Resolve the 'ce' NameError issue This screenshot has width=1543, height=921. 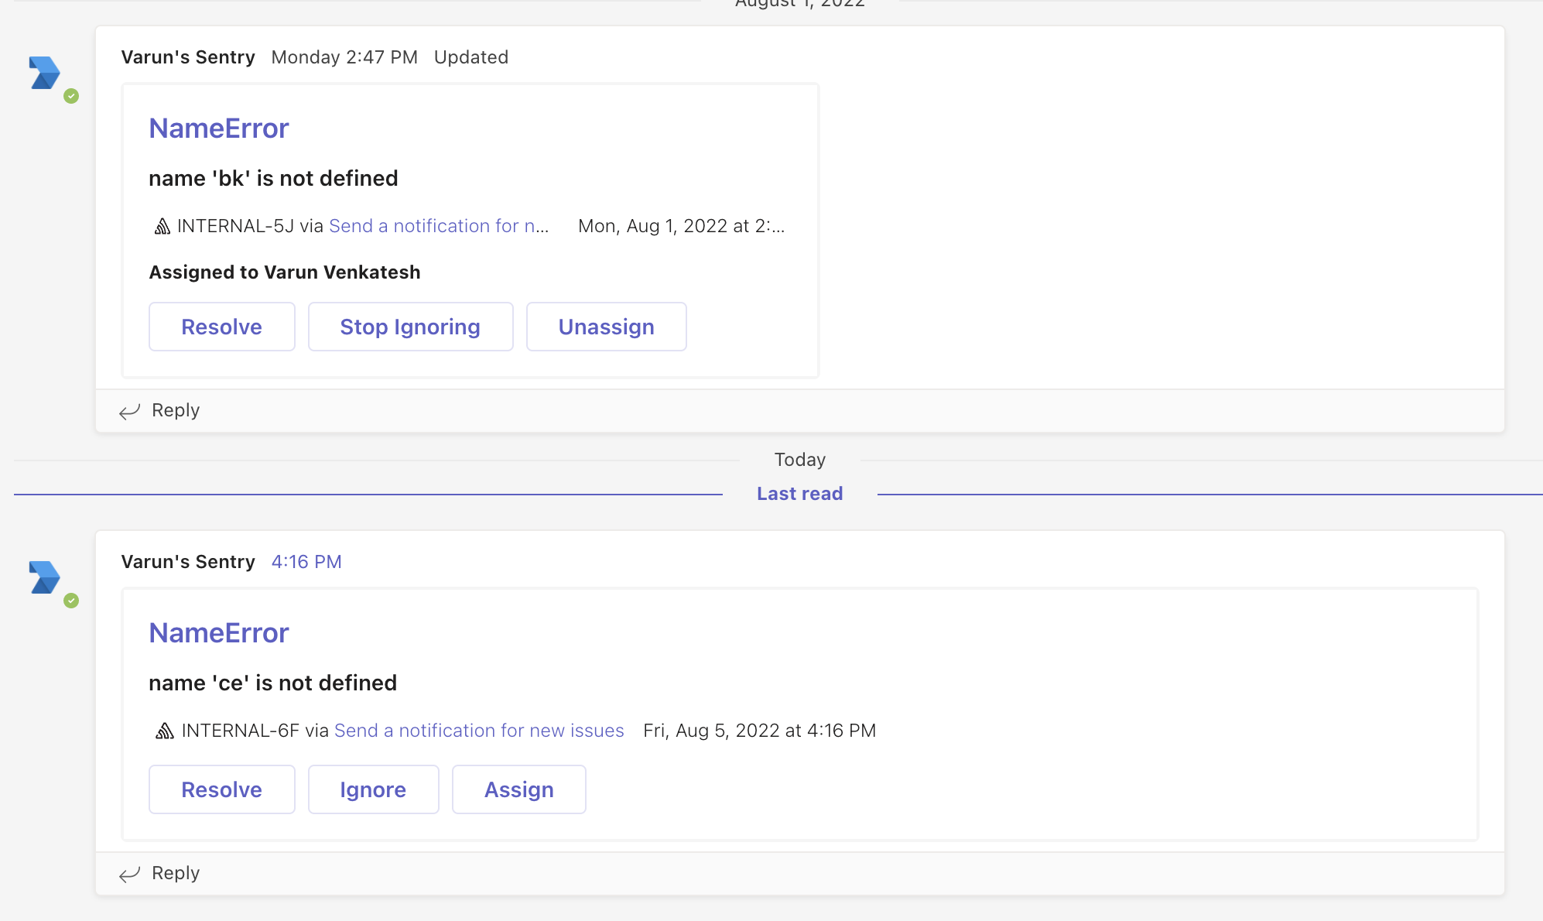tap(221, 789)
